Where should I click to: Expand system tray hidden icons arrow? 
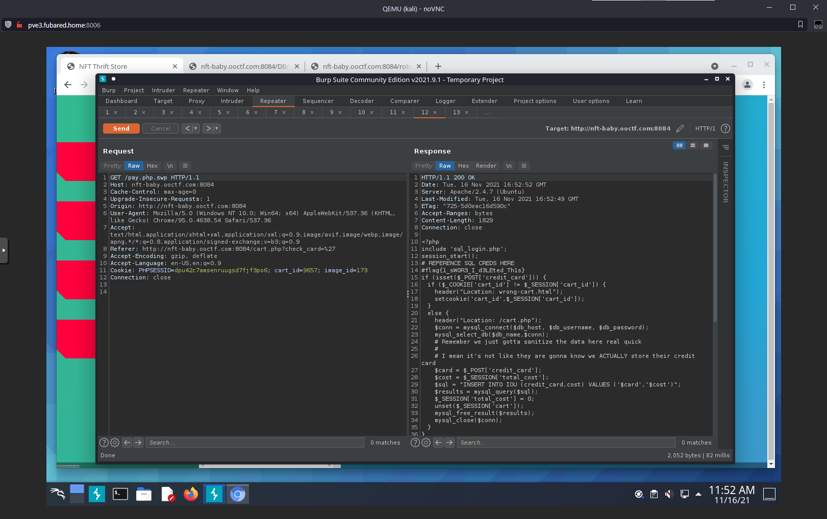(698, 494)
